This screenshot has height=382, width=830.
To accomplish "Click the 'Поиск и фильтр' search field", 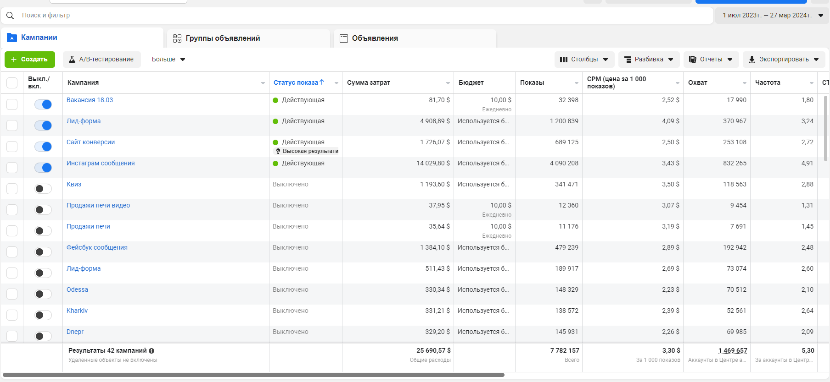I will point(357,16).
